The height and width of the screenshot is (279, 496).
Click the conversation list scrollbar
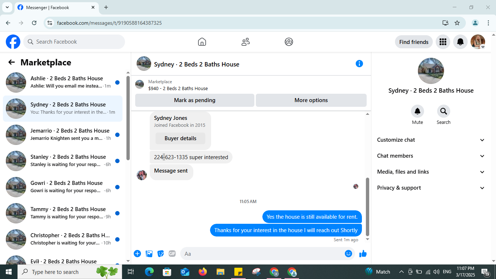point(128,118)
